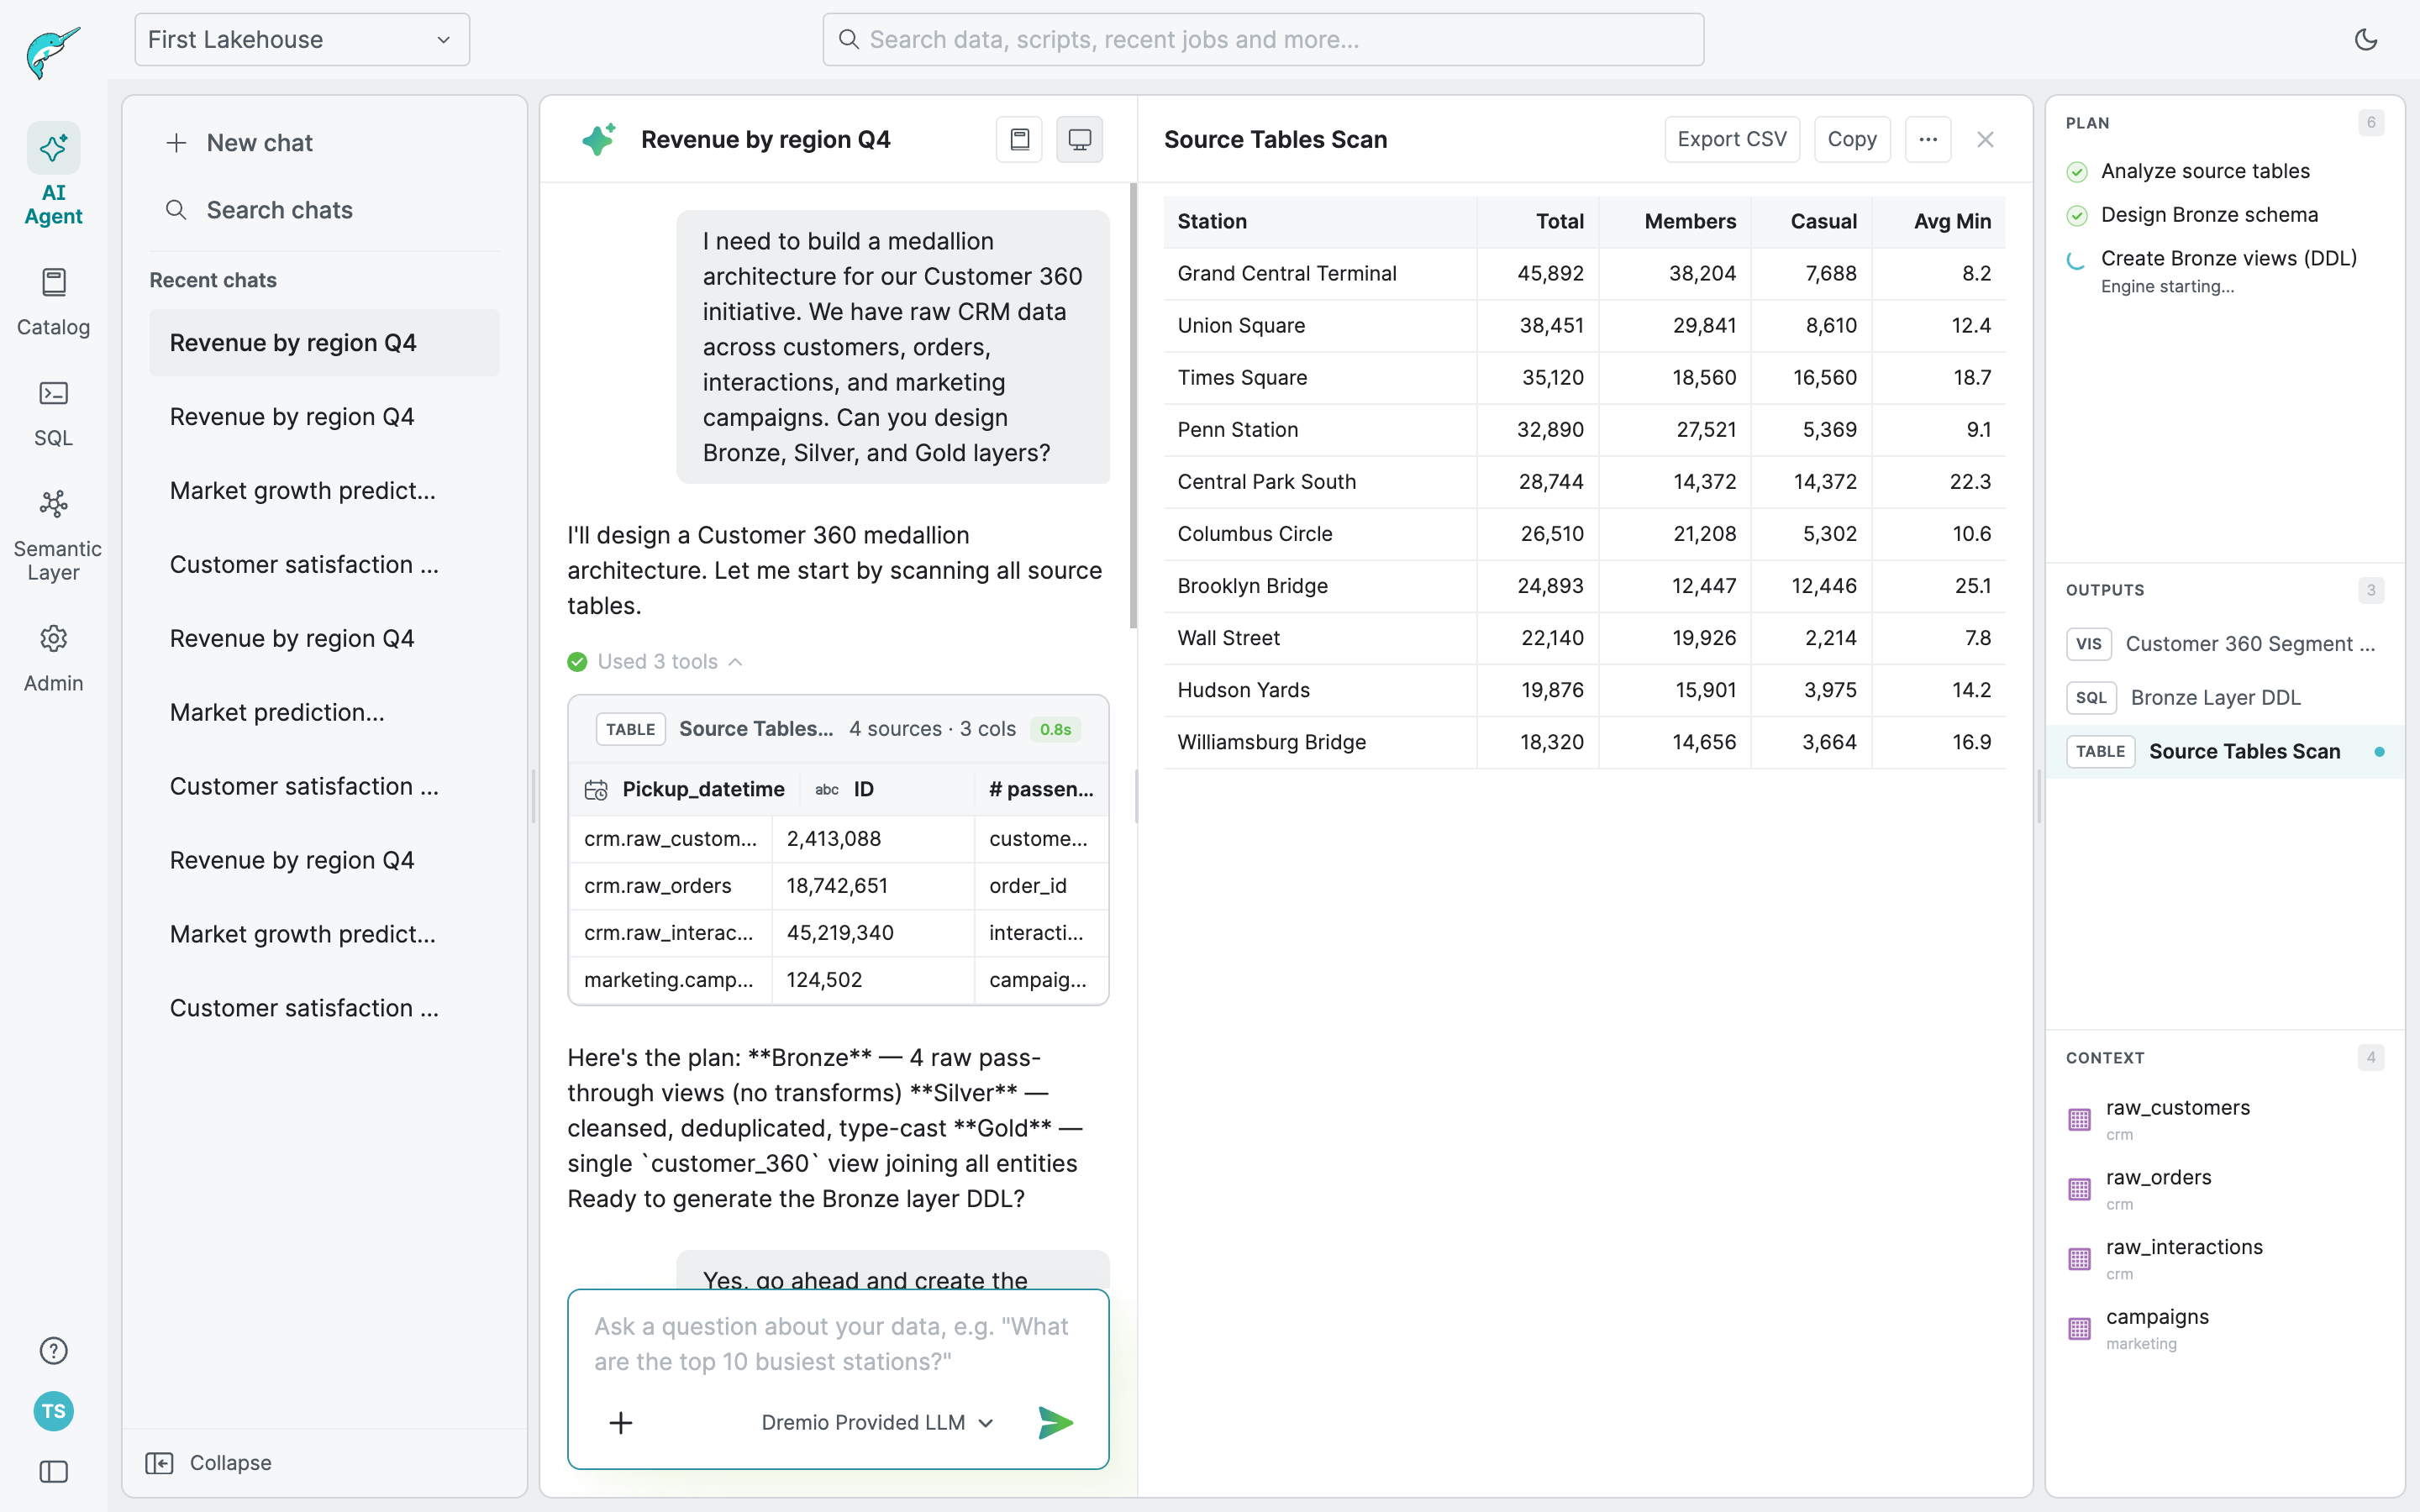The width and height of the screenshot is (2420, 1512).
Task: Collapse the recent chats sidebar
Action: 210,1462
